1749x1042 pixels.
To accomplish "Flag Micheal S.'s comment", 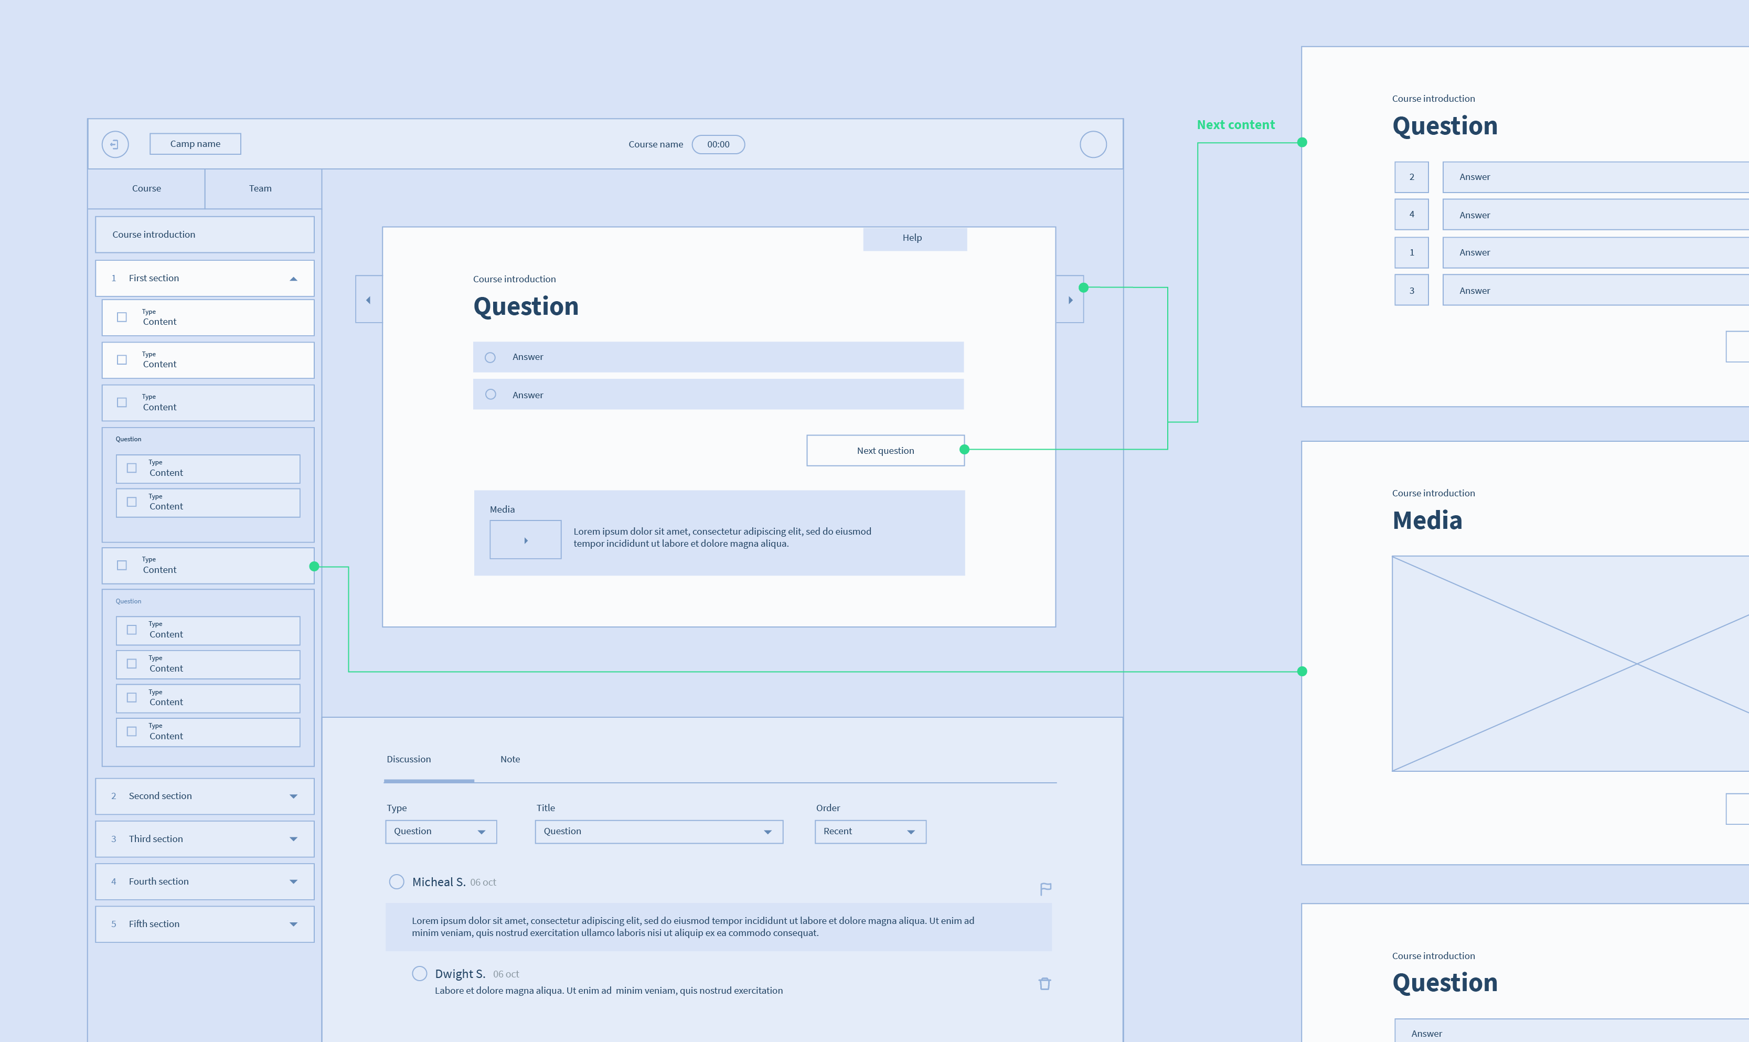I will click(x=1045, y=888).
